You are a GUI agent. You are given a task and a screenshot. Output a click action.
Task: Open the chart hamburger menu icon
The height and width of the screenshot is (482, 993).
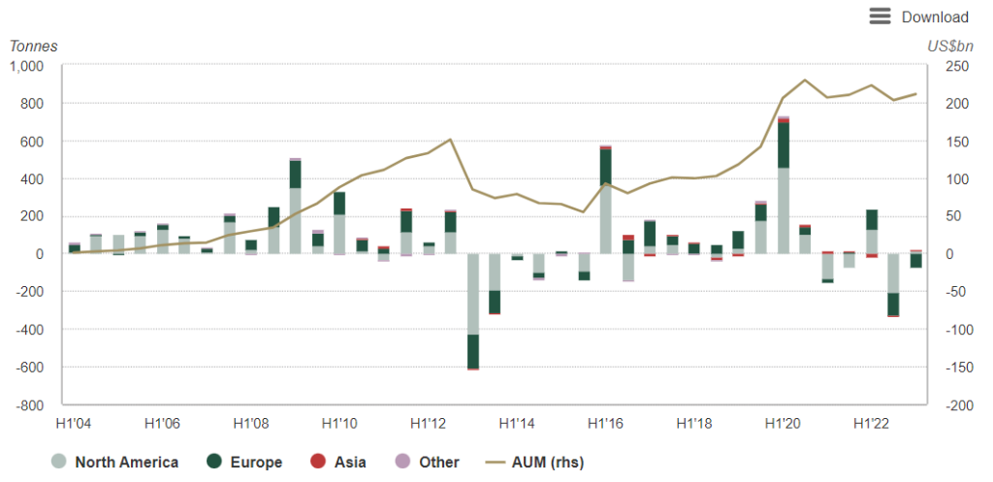pyautogui.click(x=880, y=16)
